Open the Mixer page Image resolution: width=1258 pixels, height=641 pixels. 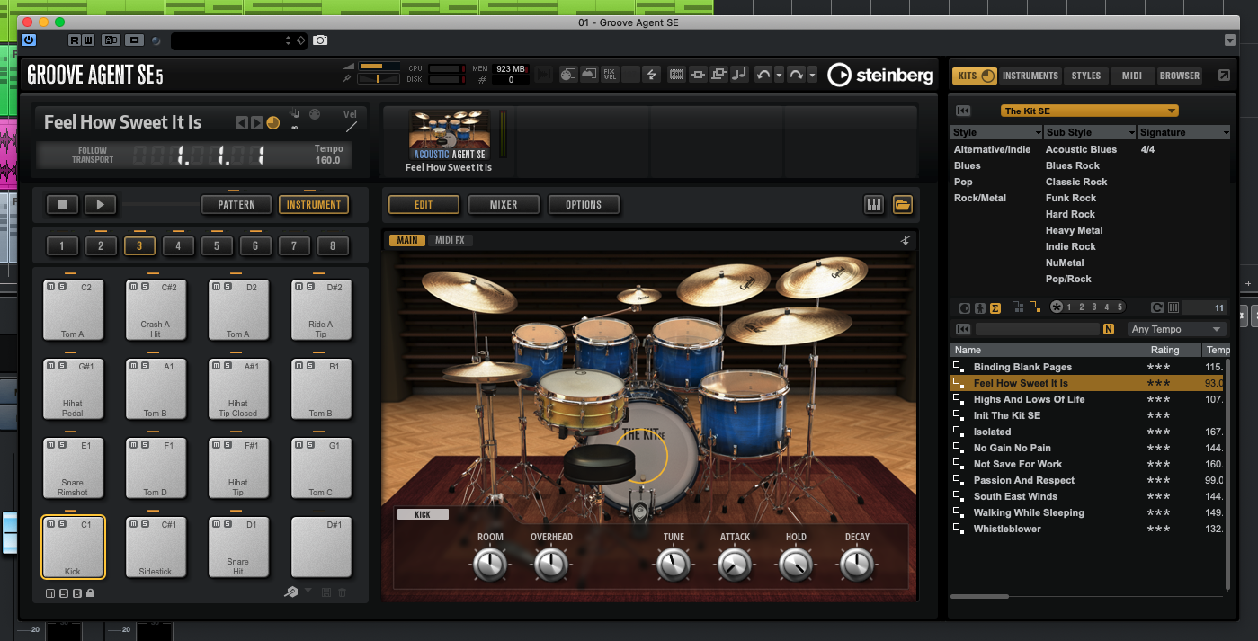(504, 205)
